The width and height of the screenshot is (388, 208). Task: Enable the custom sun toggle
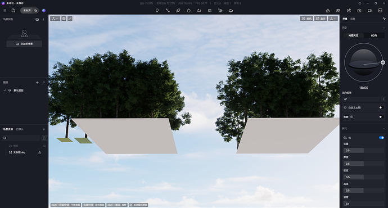[x=381, y=107]
